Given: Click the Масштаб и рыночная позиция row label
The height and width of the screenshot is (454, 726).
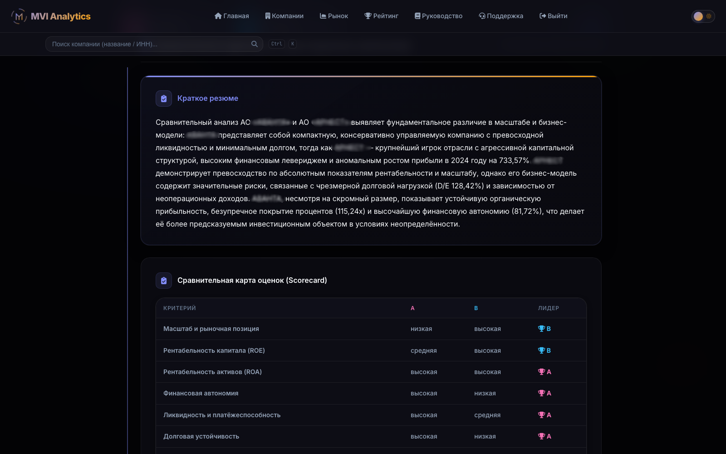Looking at the screenshot, I should point(211,329).
